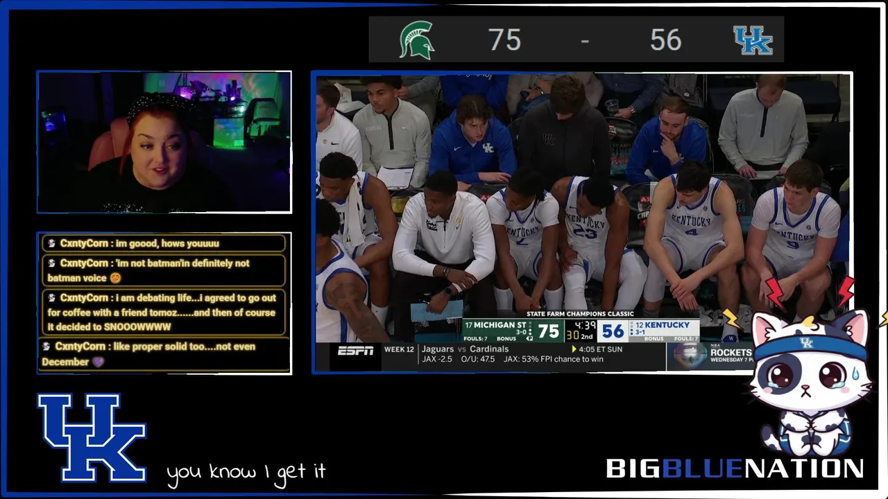The width and height of the screenshot is (888, 499).
Task: Click the badge icon beside 'debating life' message
Action: pyautogui.click(x=51, y=298)
